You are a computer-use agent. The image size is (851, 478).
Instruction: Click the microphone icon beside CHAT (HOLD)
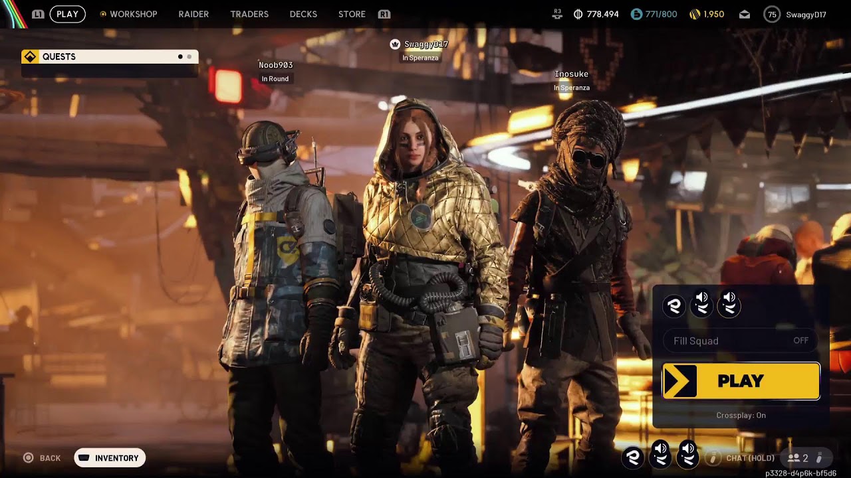pyautogui.click(x=713, y=457)
